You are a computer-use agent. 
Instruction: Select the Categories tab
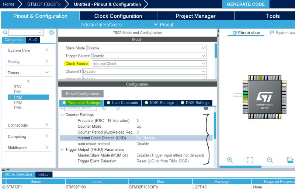[14, 40]
